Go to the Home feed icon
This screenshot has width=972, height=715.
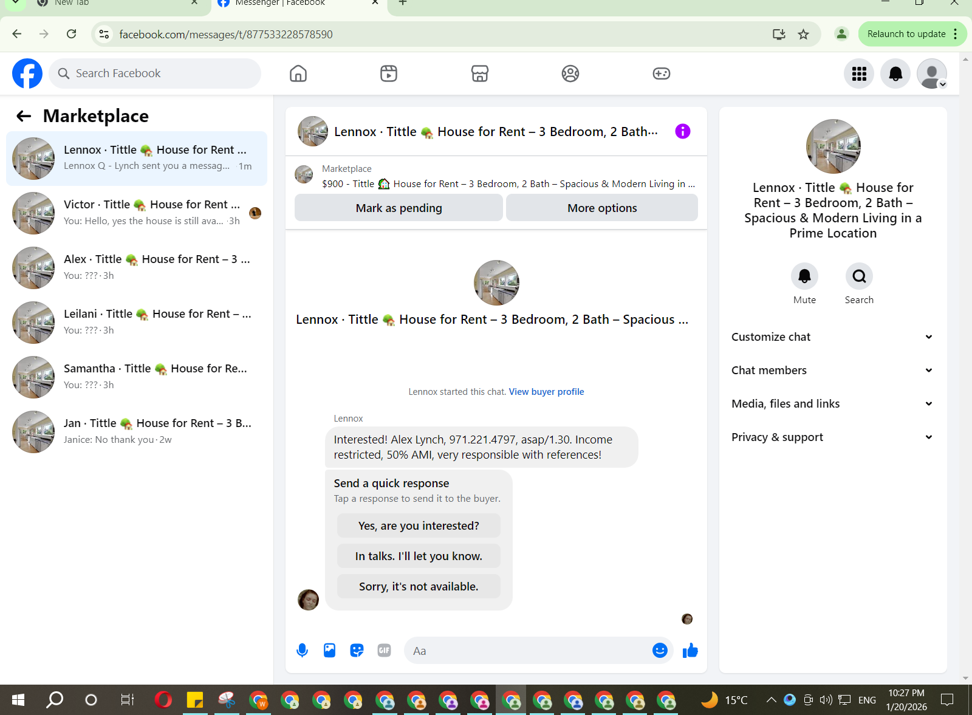298,74
